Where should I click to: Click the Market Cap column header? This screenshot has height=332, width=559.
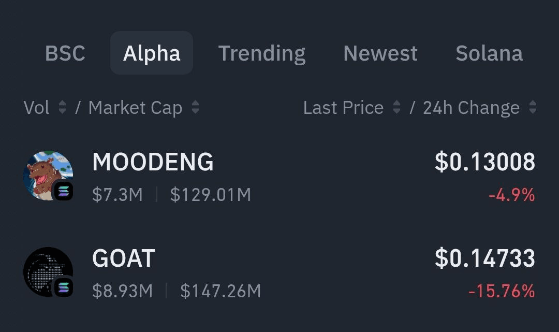tap(136, 108)
